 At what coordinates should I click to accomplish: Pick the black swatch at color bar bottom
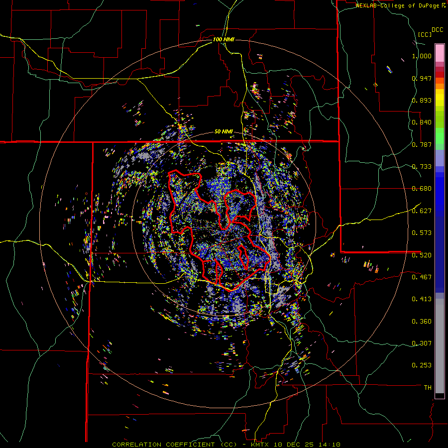440,396
